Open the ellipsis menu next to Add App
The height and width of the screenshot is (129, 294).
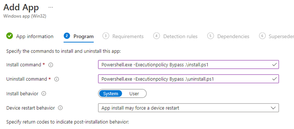51,7
